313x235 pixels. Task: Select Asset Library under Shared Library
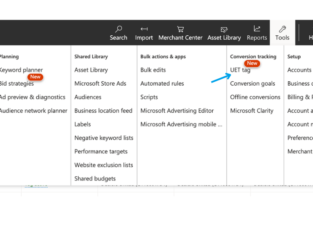91,70
